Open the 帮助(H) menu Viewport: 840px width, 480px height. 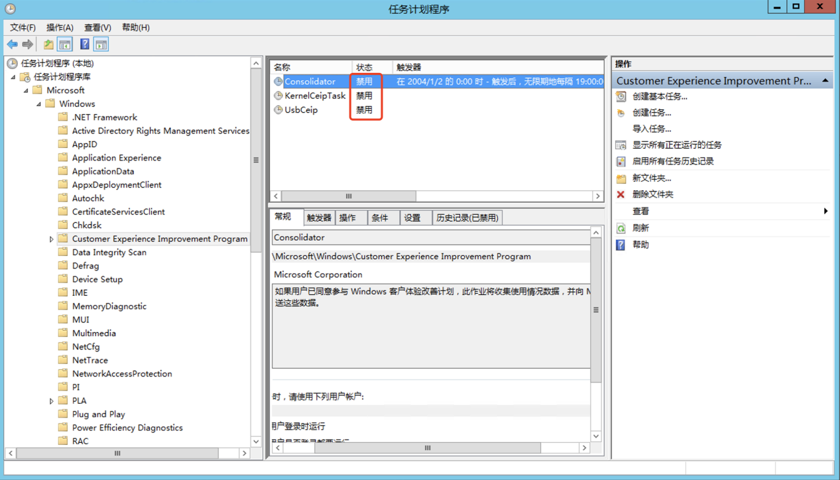coord(136,27)
